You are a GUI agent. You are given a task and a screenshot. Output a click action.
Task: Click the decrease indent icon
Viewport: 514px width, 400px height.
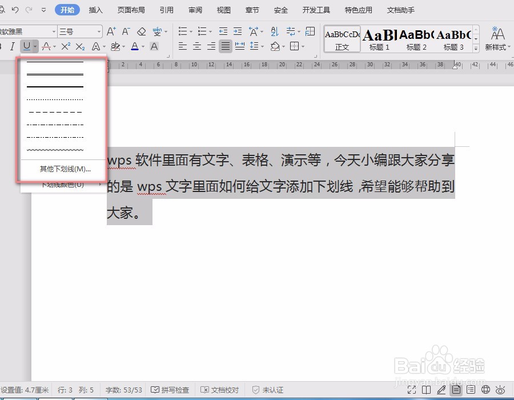coord(223,31)
